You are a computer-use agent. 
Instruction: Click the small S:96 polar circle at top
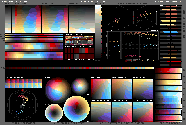click(80, 85)
